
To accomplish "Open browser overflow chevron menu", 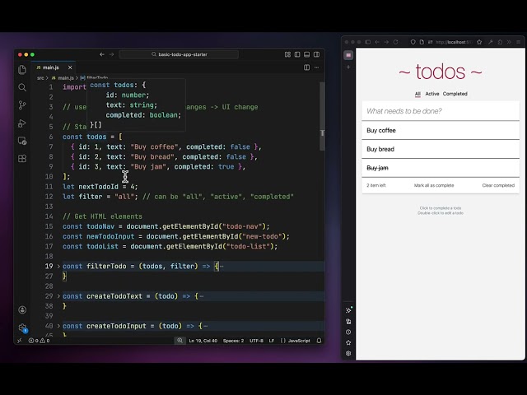I will tap(509, 42).
